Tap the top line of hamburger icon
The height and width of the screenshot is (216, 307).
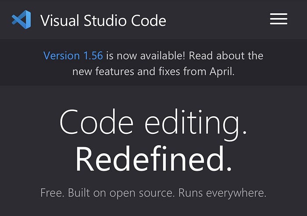pos(278,14)
